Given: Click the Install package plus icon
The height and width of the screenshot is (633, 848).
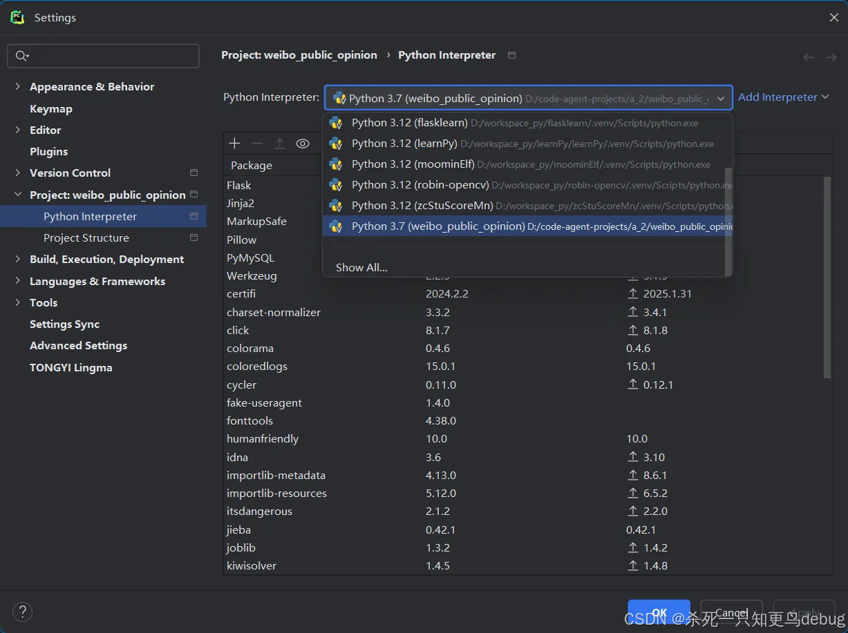Looking at the screenshot, I should [x=234, y=143].
